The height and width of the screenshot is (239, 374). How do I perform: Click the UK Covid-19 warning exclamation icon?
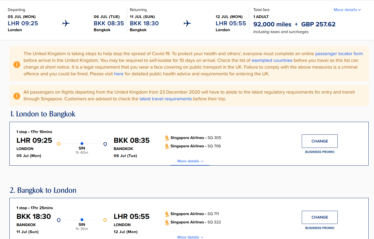tap(17, 65)
